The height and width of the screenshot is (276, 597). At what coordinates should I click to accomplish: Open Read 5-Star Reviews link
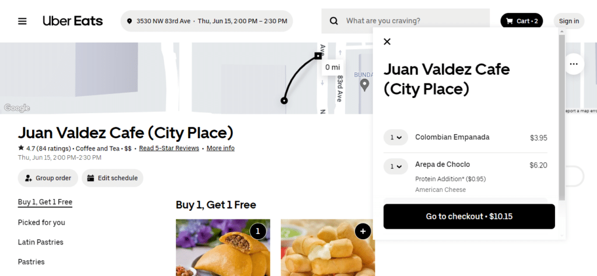pyautogui.click(x=169, y=148)
